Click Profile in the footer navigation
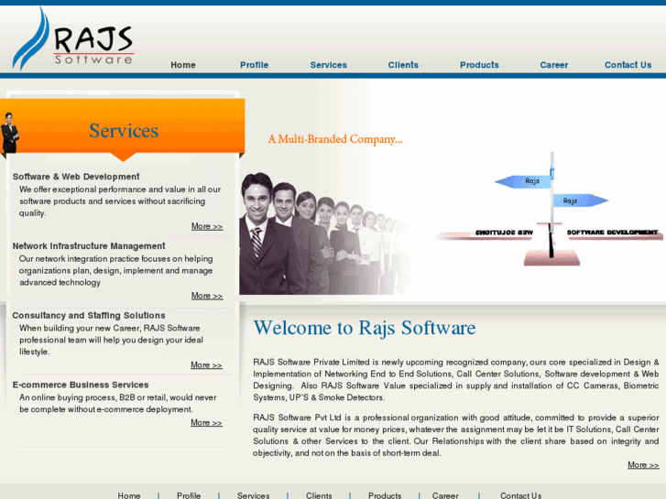The height and width of the screenshot is (499, 666). (x=189, y=495)
